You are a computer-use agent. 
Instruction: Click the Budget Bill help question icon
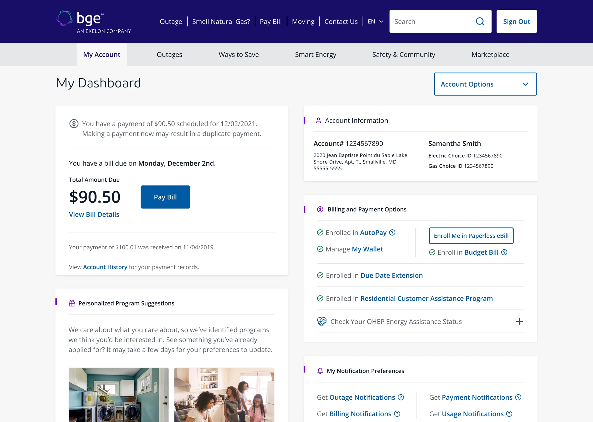[x=504, y=252]
